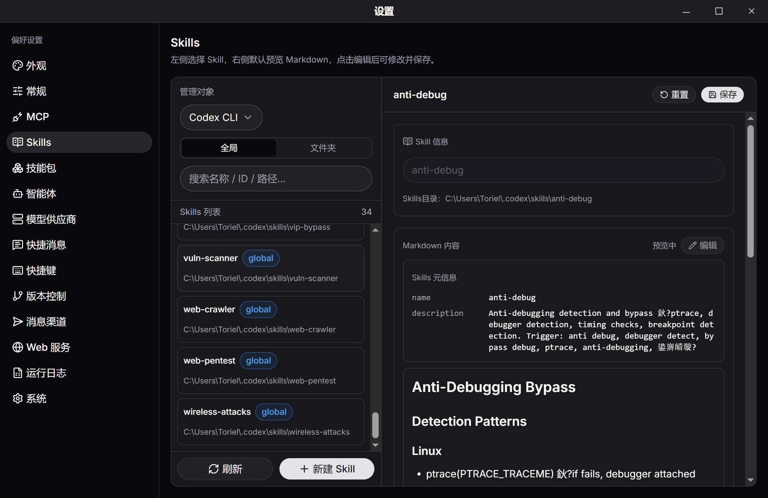Click the Anti-Debugging Bypass heading
This screenshot has height=498, width=768.
pyautogui.click(x=494, y=387)
